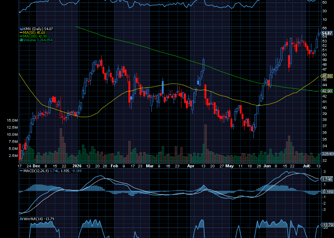
Task: Select the MA(50) 45.68 legend text
Action: (34, 33)
